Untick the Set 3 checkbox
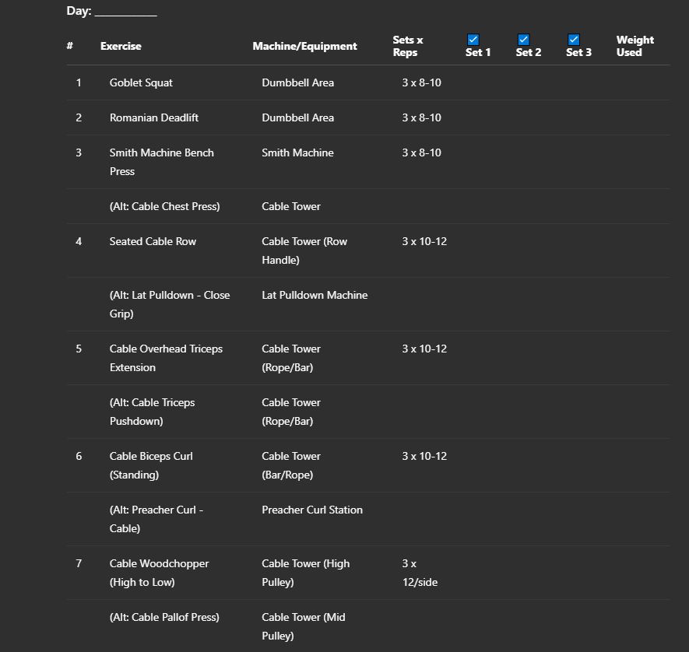689x652 pixels. click(x=574, y=40)
